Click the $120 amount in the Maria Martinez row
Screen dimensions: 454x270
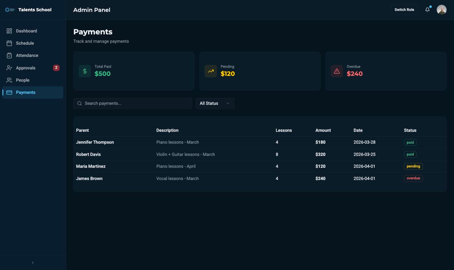(x=321, y=166)
